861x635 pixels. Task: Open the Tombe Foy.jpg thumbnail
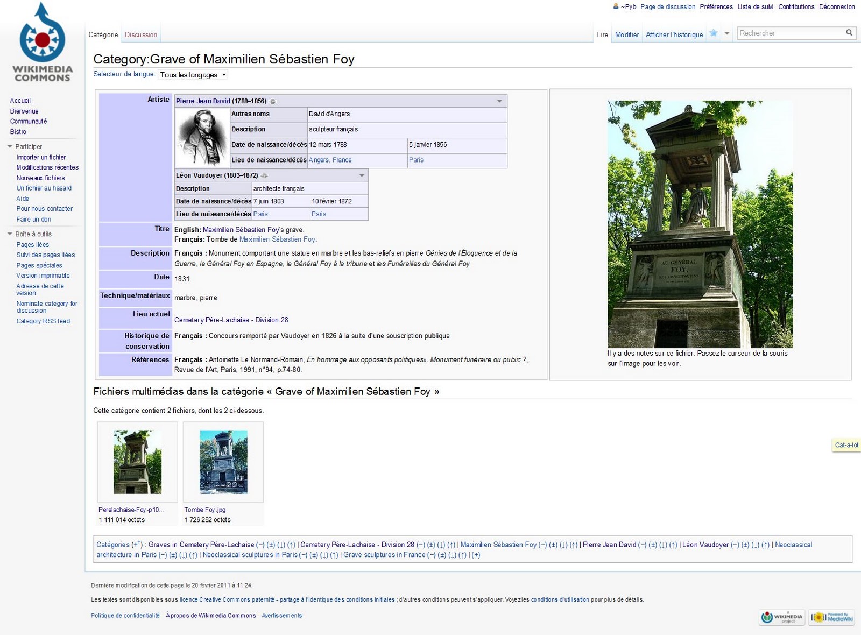coord(223,462)
